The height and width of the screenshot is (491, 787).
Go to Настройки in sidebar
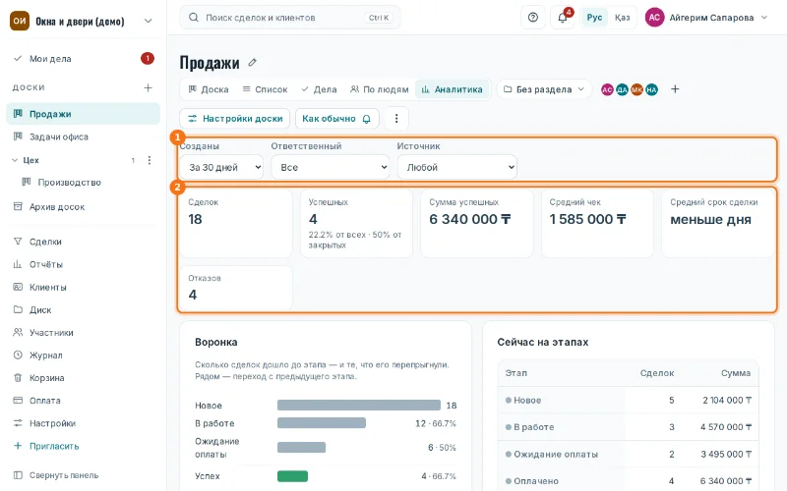(83, 423)
